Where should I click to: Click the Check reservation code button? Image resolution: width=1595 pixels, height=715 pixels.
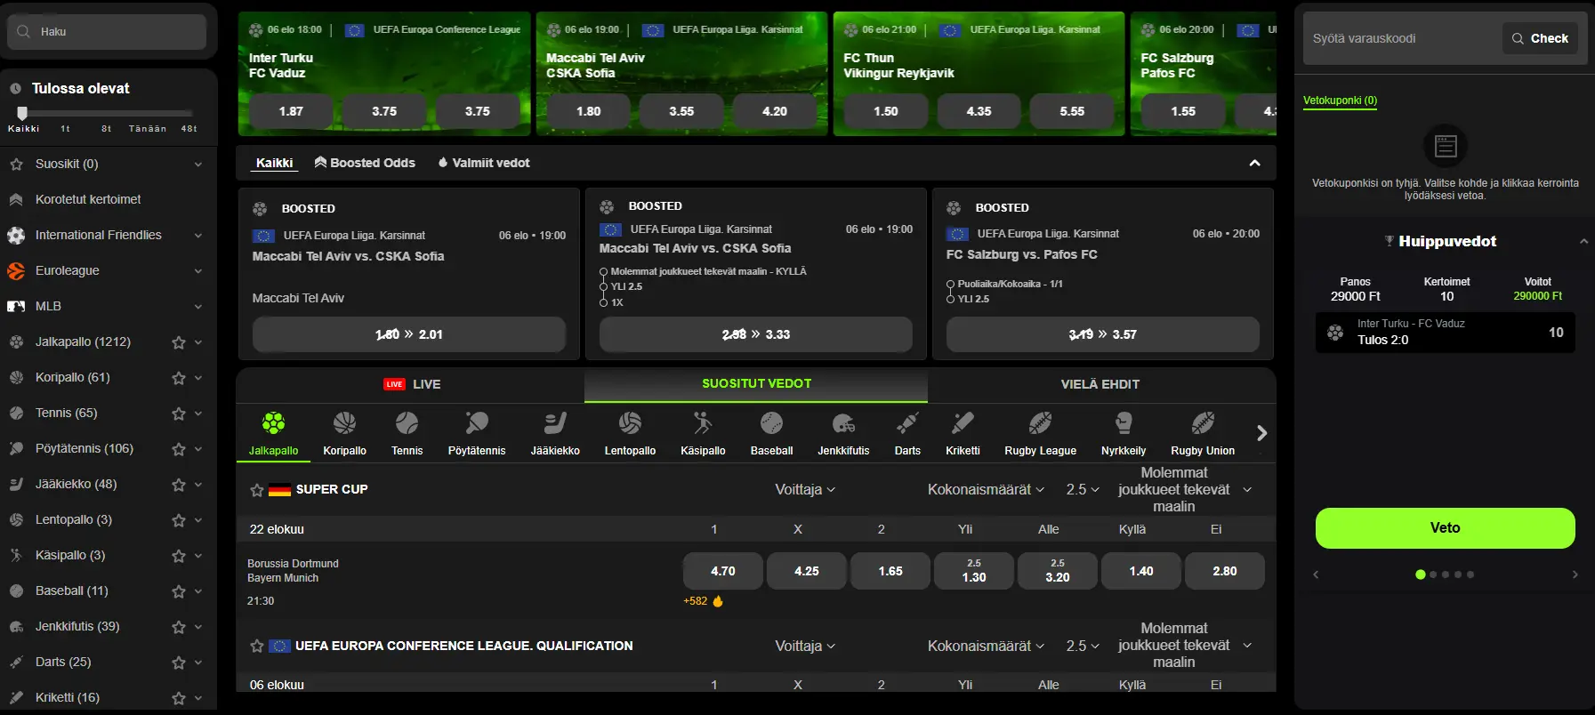point(1541,38)
